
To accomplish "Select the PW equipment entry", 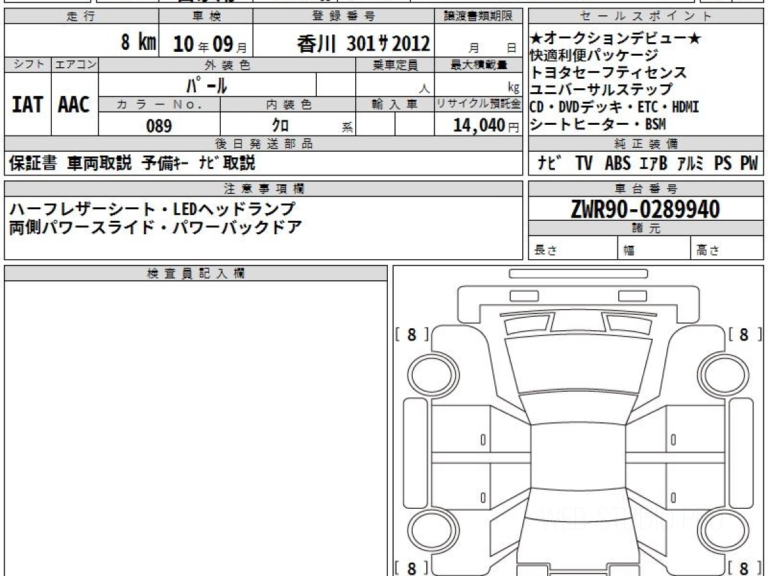I will (x=749, y=164).
